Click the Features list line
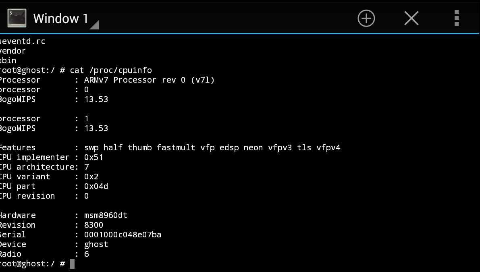Viewport: 480px width, 272px height. pos(170,148)
